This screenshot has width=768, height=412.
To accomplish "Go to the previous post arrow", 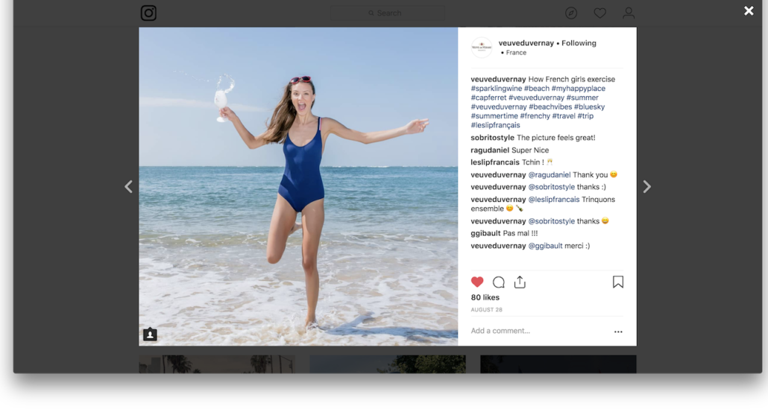I will (x=128, y=186).
